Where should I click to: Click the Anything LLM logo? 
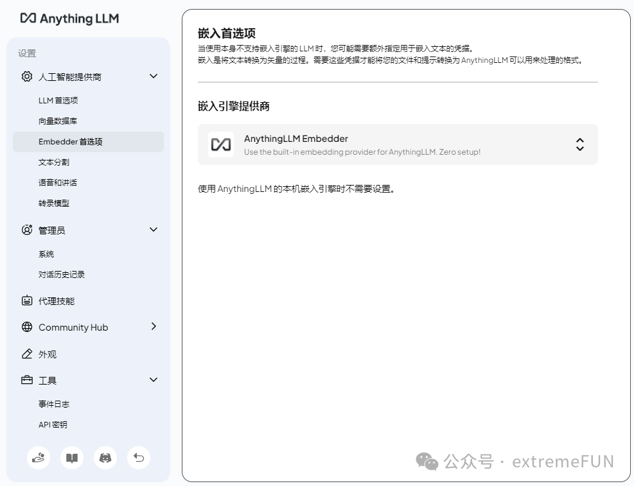69,18
